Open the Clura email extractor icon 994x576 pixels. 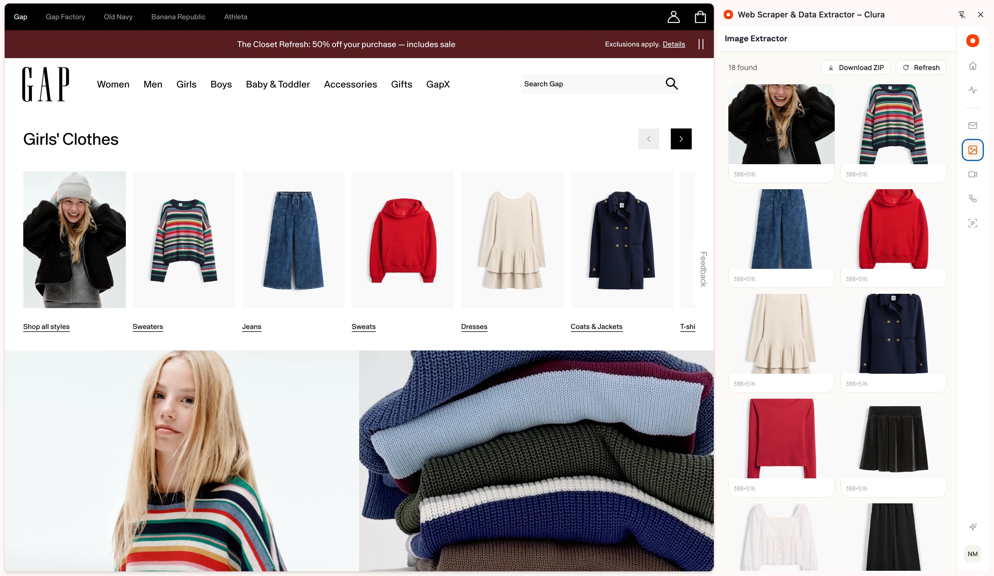972,126
